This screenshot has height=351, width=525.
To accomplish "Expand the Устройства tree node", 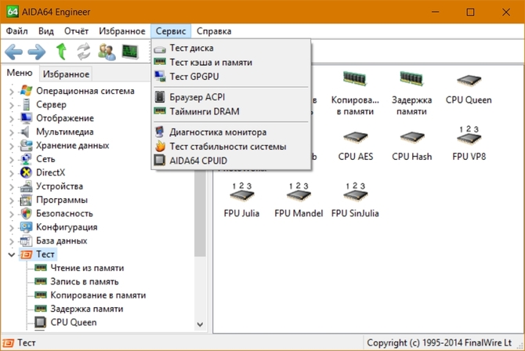I will click(x=12, y=187).
